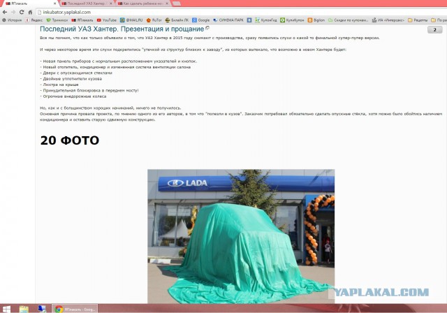The image size is (447, 313).
Task: Click the browser forward arrow
Action: click(x=13, y=13)
